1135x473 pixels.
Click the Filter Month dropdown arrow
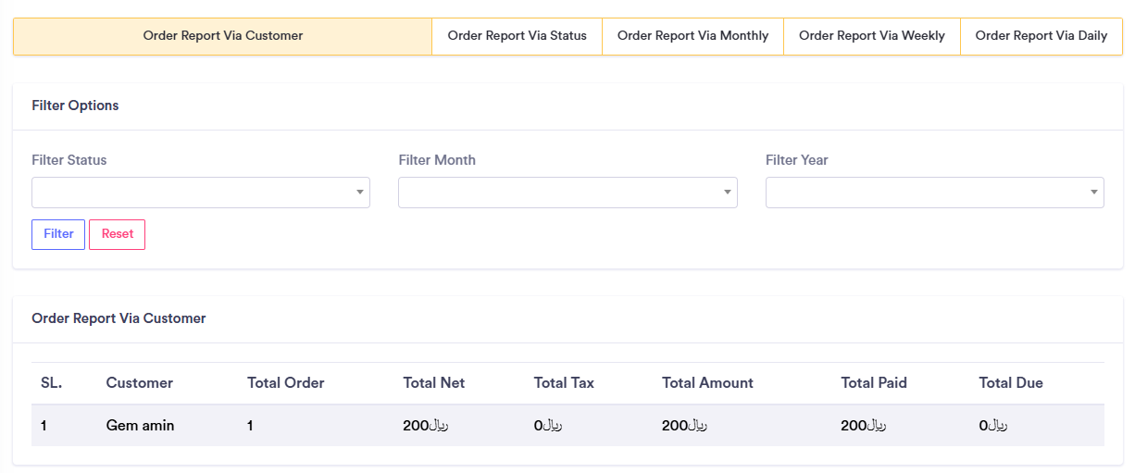pos(727,193)
